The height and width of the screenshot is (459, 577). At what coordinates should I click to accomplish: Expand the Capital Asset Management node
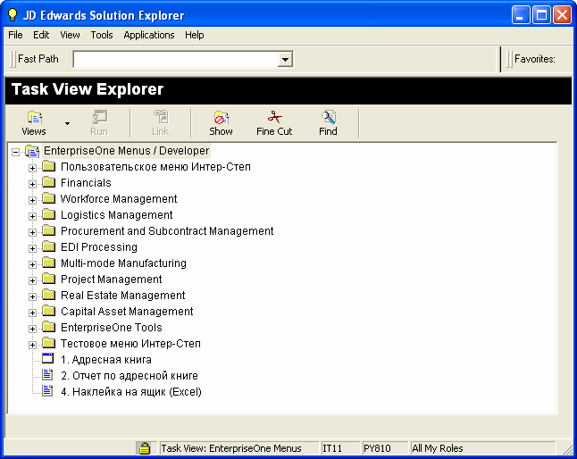(x=32, y=313)
